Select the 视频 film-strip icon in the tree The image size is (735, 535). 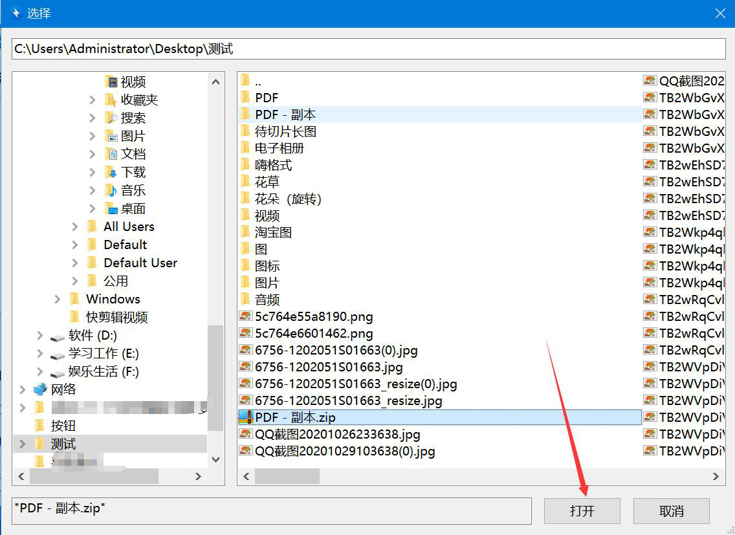point(111,82)
